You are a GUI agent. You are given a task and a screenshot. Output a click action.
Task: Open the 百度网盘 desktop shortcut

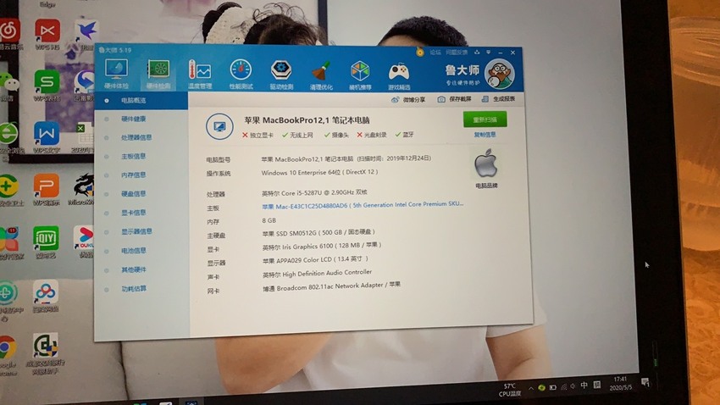pyautogui.click(x=45, y=297)
